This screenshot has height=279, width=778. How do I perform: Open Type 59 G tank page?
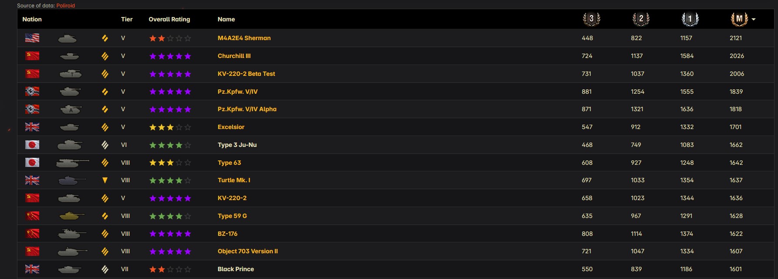point(232,216)
